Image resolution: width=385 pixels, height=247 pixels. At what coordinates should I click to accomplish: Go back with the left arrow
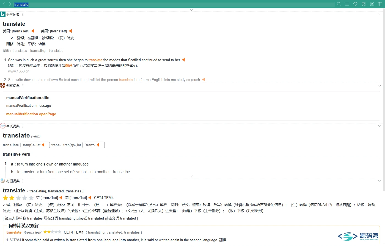(4, 4)
